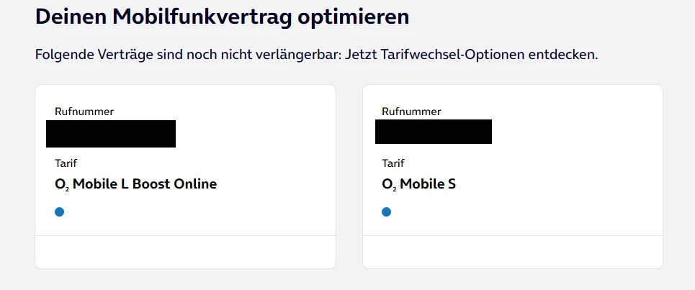The width and height of the screenshot is (695, 290).
Task: Click Tarif label above O2 Mobile S
Action: point(393,163)
